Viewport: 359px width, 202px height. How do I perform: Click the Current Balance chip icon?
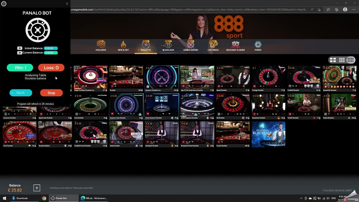point(20,53)
